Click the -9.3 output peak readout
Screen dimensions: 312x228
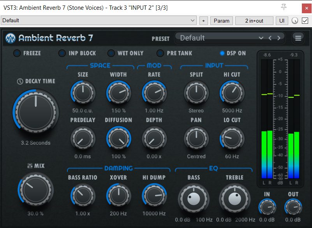tap(294, 55)
